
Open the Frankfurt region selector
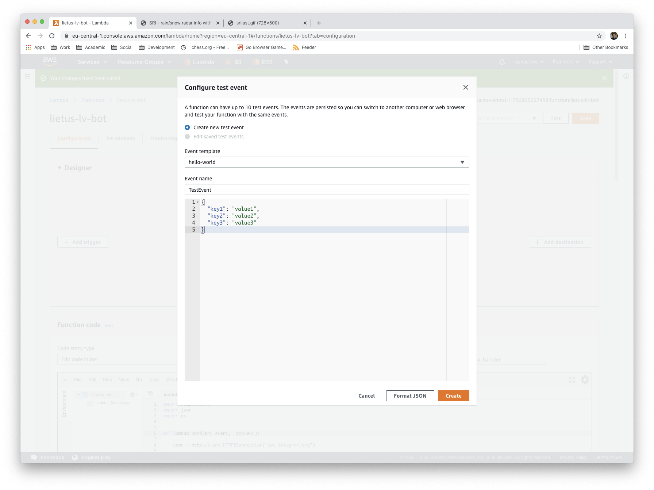565,62
